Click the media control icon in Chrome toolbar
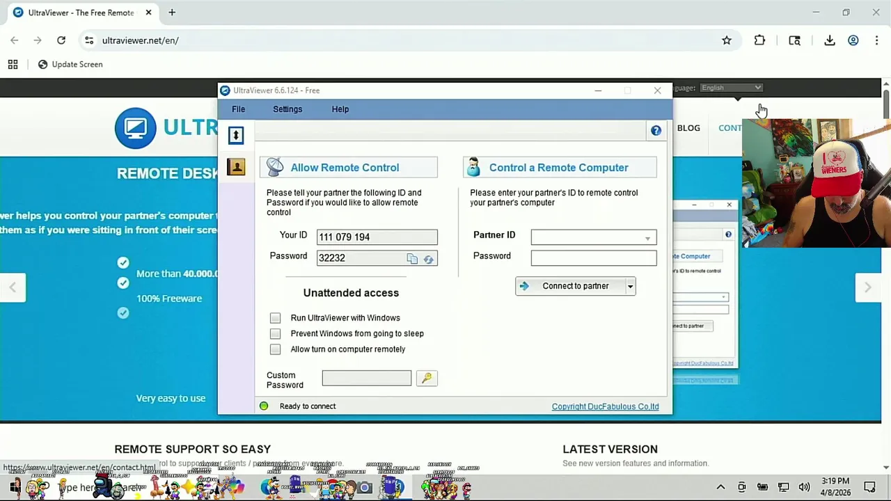The image size is (891, 501). 794,40
